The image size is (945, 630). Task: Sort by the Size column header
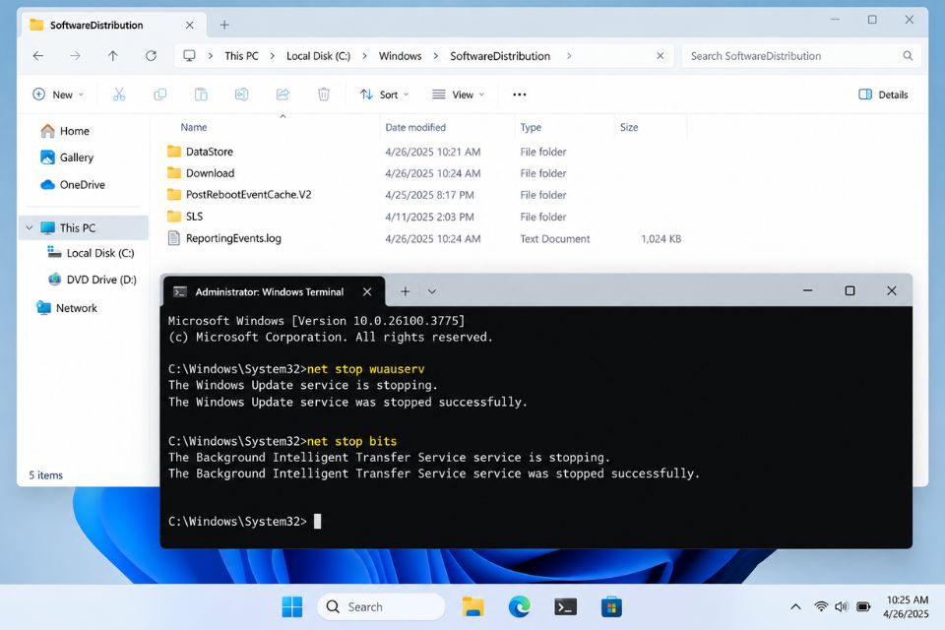[x=629, y=127]
